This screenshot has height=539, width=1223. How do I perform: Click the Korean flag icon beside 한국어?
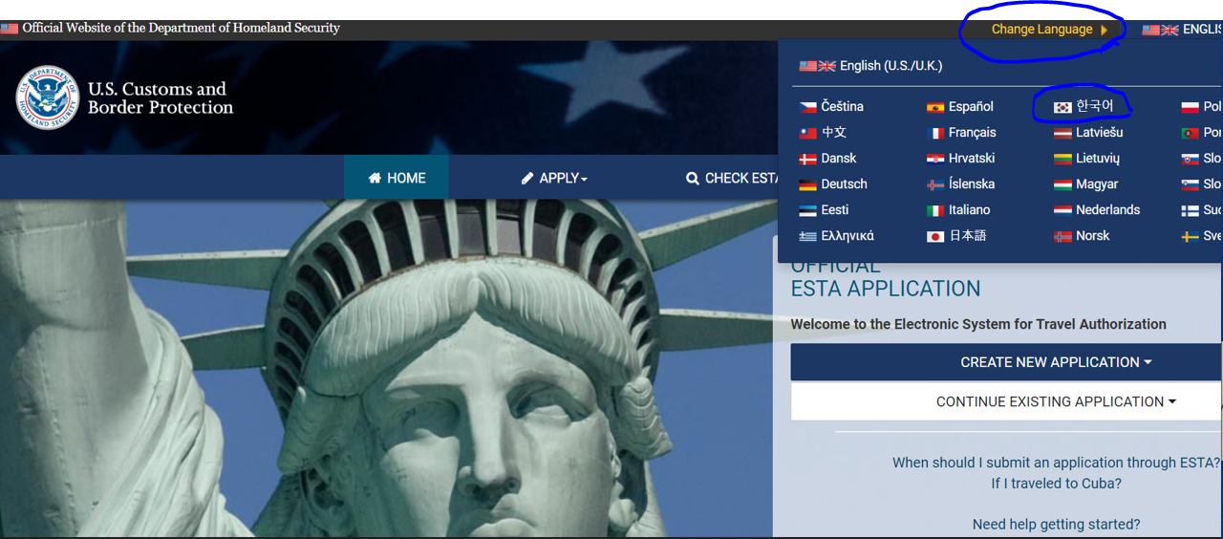1062,107
